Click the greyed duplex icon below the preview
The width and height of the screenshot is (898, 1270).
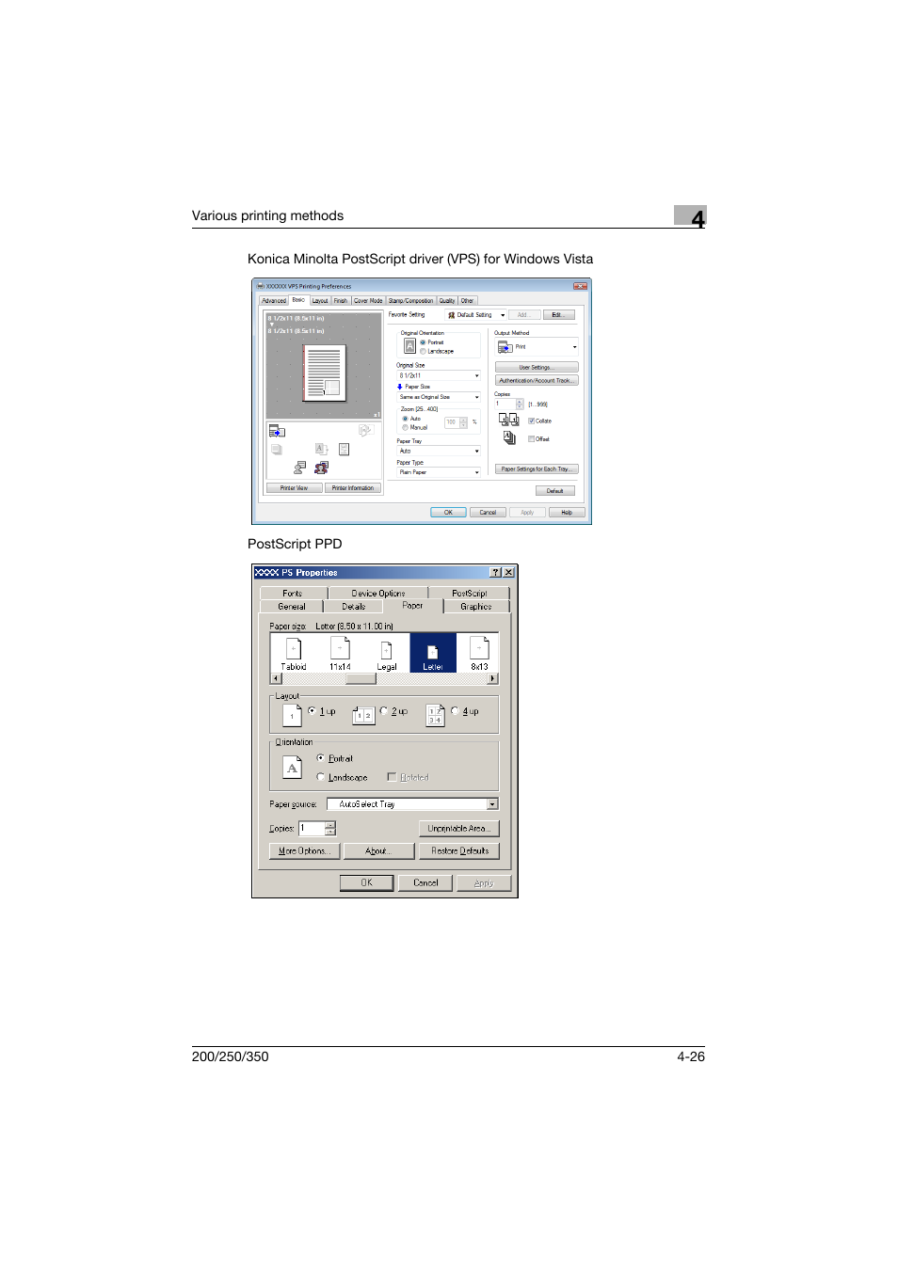point(364,430)
